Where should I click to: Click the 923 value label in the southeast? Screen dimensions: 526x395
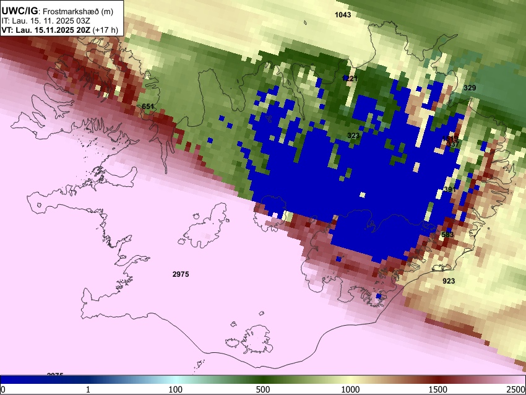point(449,281)
